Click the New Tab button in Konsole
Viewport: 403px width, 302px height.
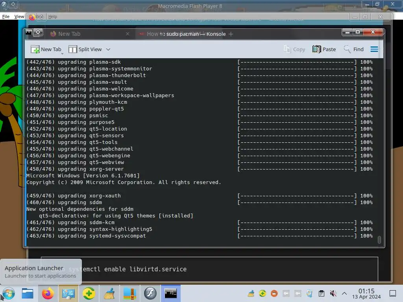pos(46,49)
